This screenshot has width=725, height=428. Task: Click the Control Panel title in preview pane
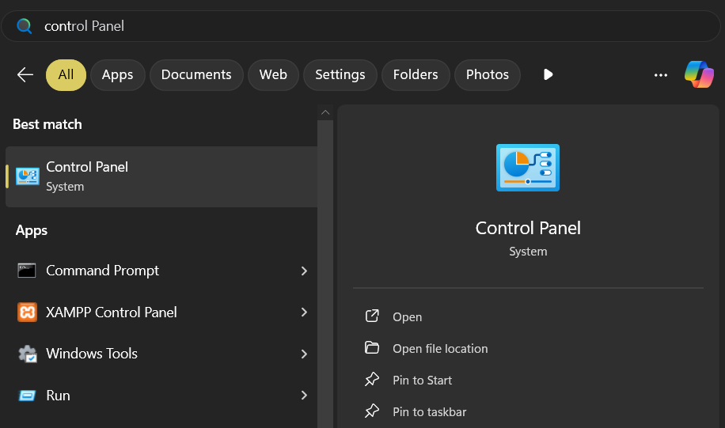528,228
